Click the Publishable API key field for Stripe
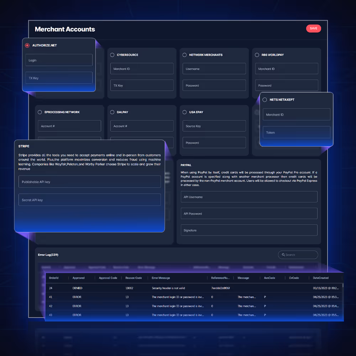 tap(89, 182)
